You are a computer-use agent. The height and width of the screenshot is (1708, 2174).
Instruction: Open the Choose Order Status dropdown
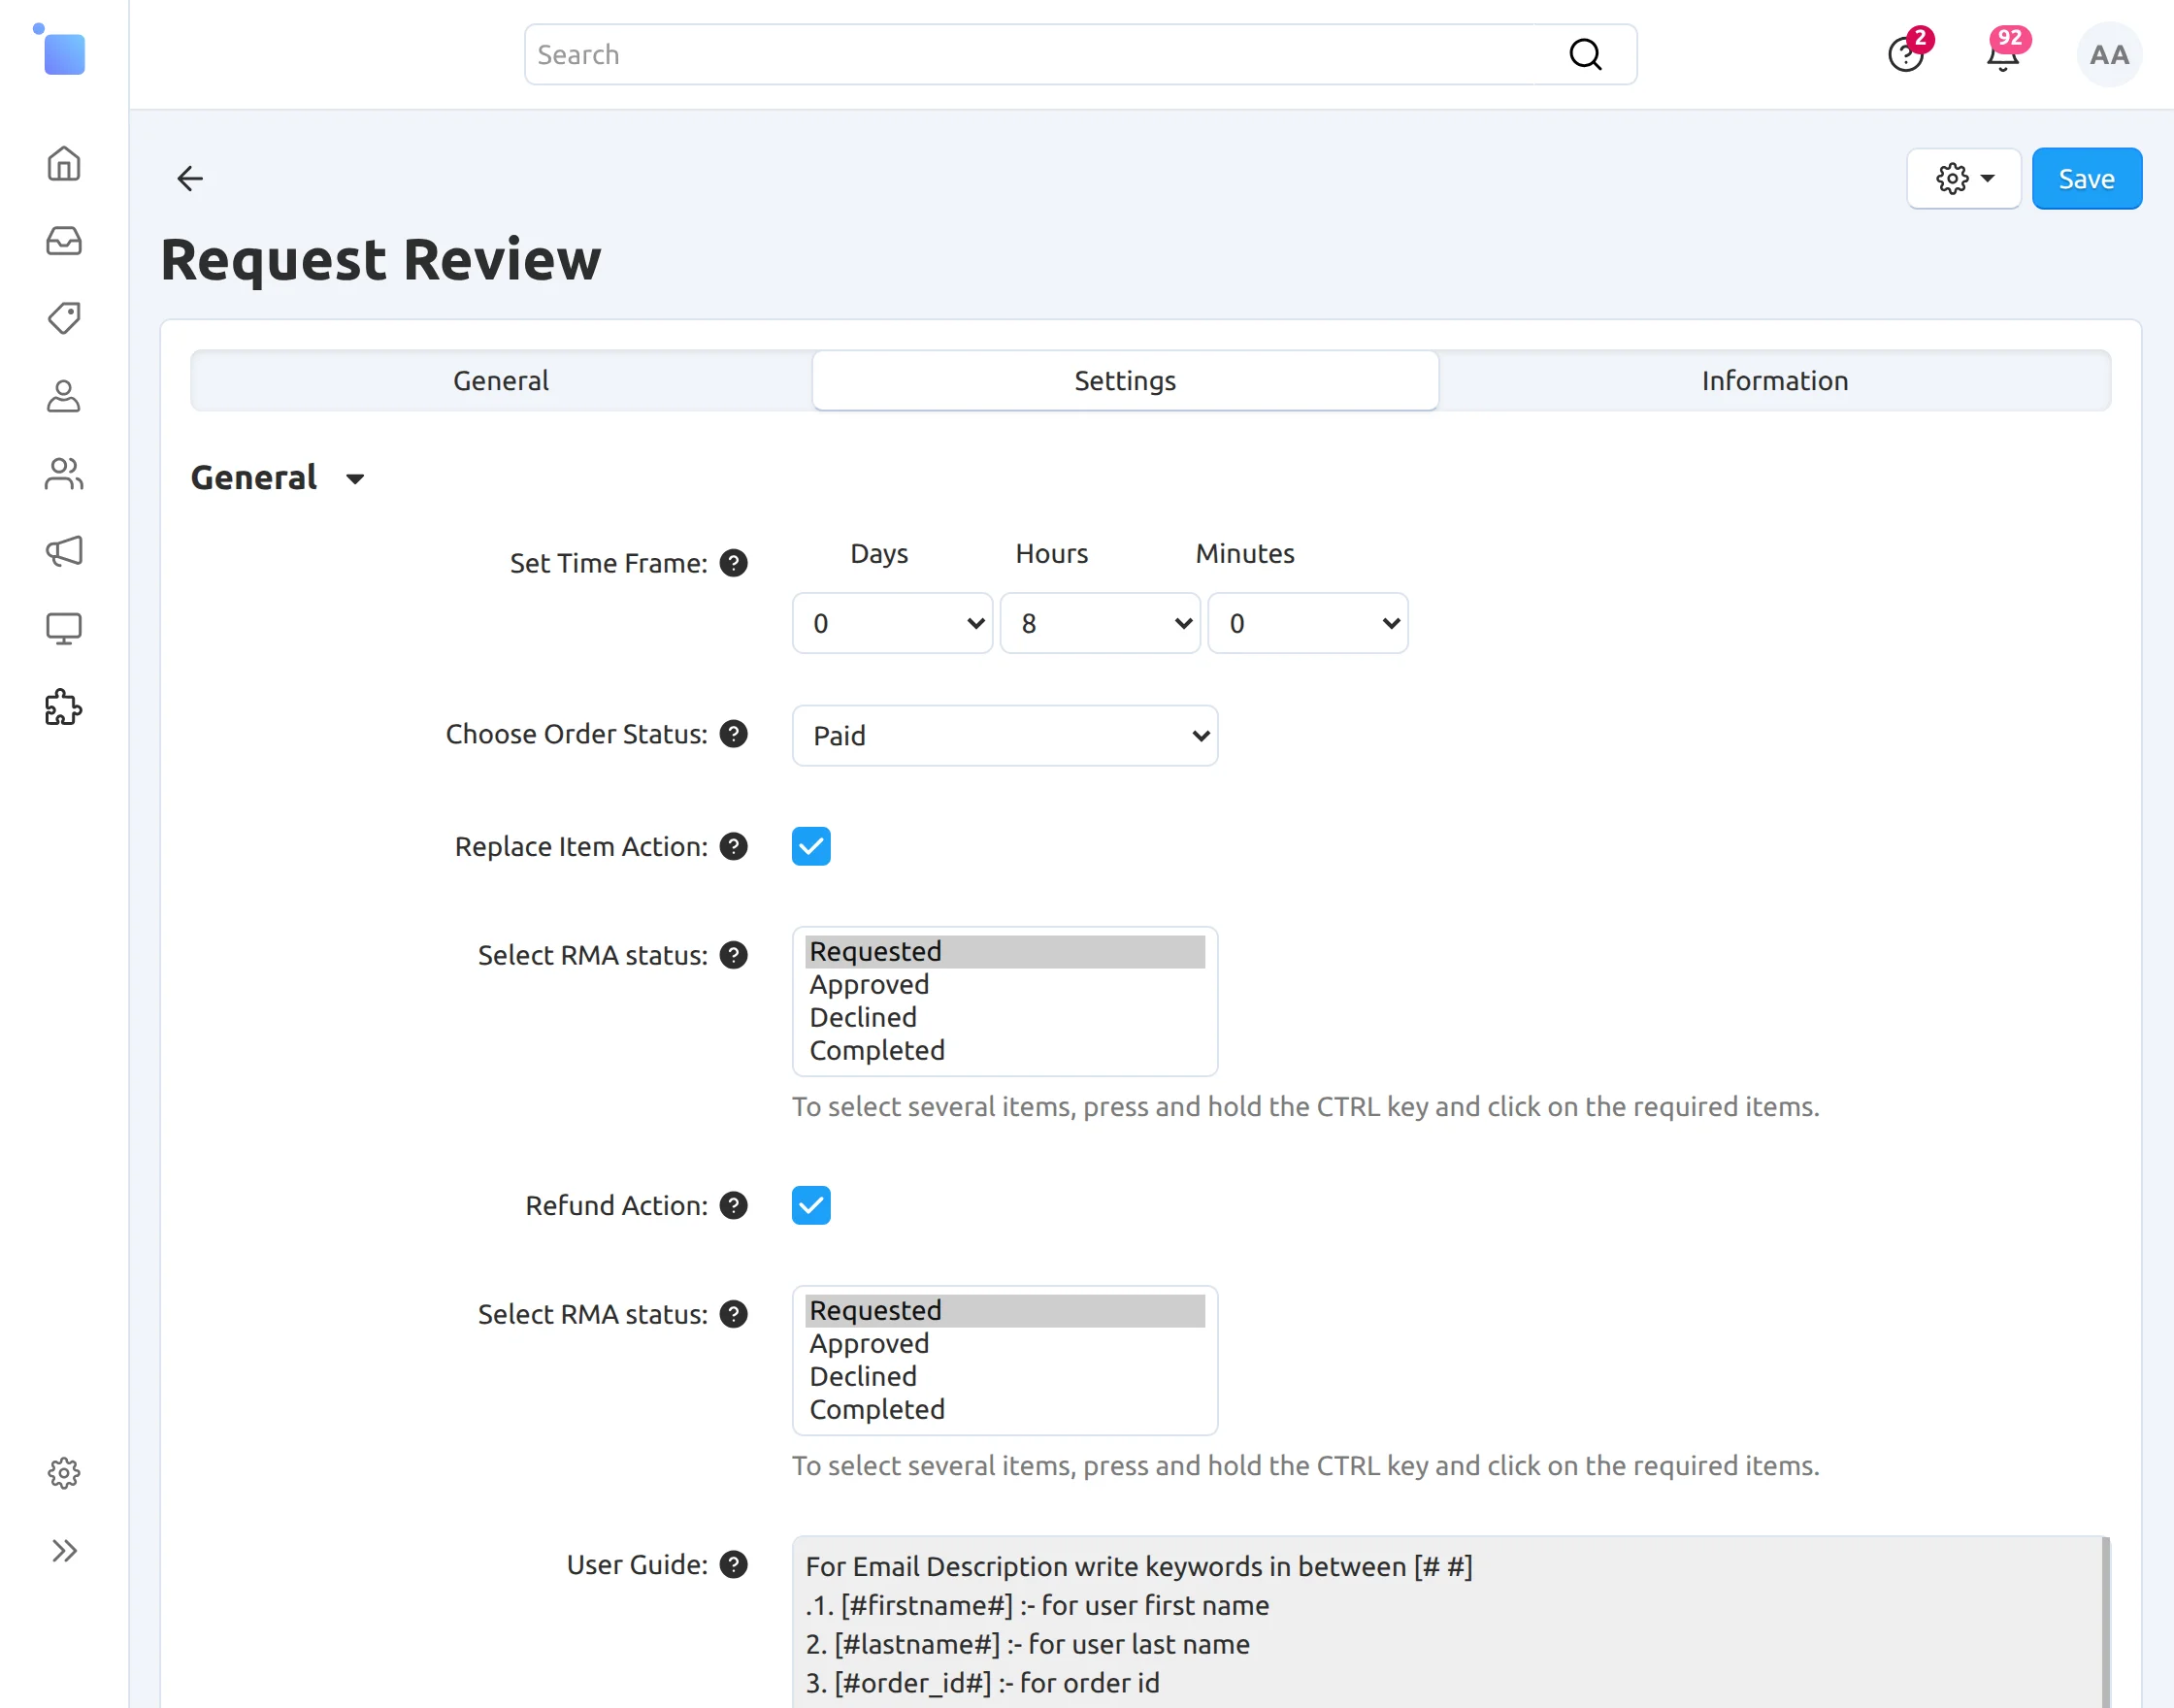click(x=1005, y=736)
